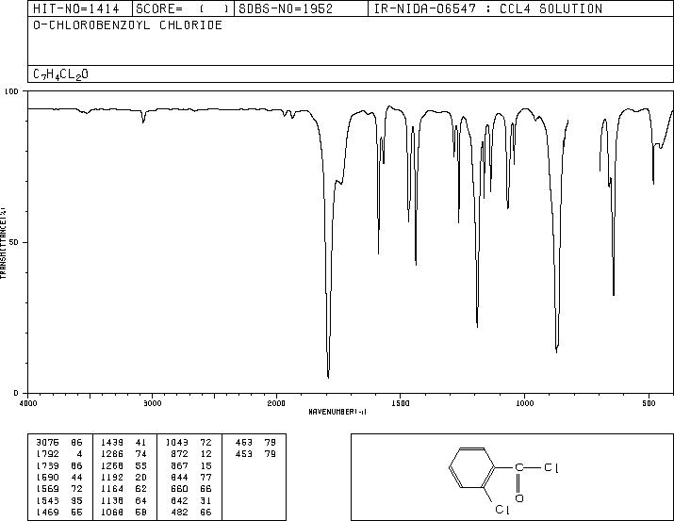Screen dimensions: 674x521
Task: Click the carbonyl C atom in structure
Action: [519, 467]
